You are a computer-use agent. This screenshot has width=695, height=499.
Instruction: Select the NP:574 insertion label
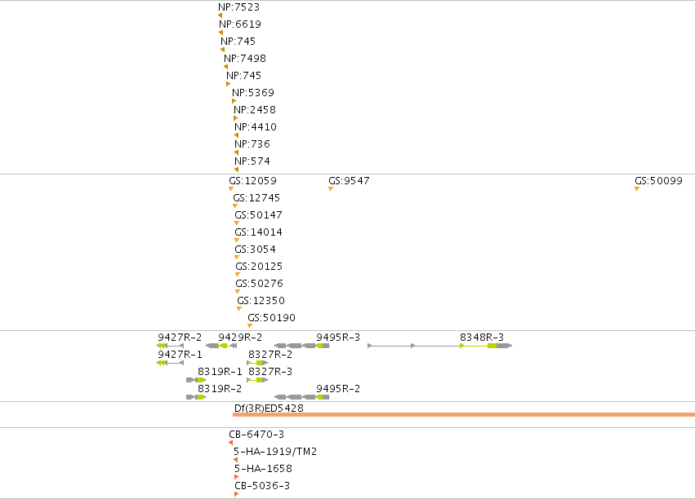[x=252, y=161]
